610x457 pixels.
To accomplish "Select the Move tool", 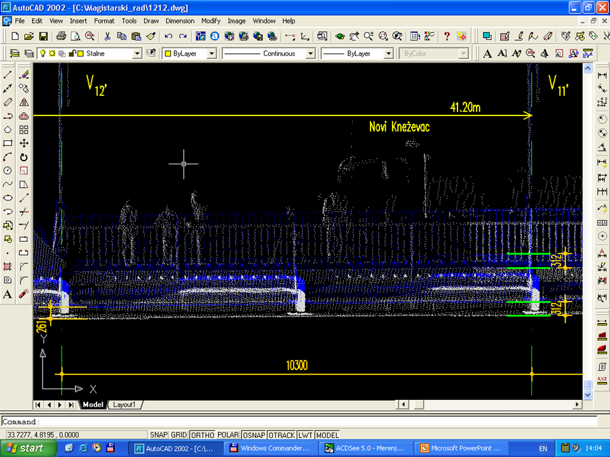I will tap(24, 143).
